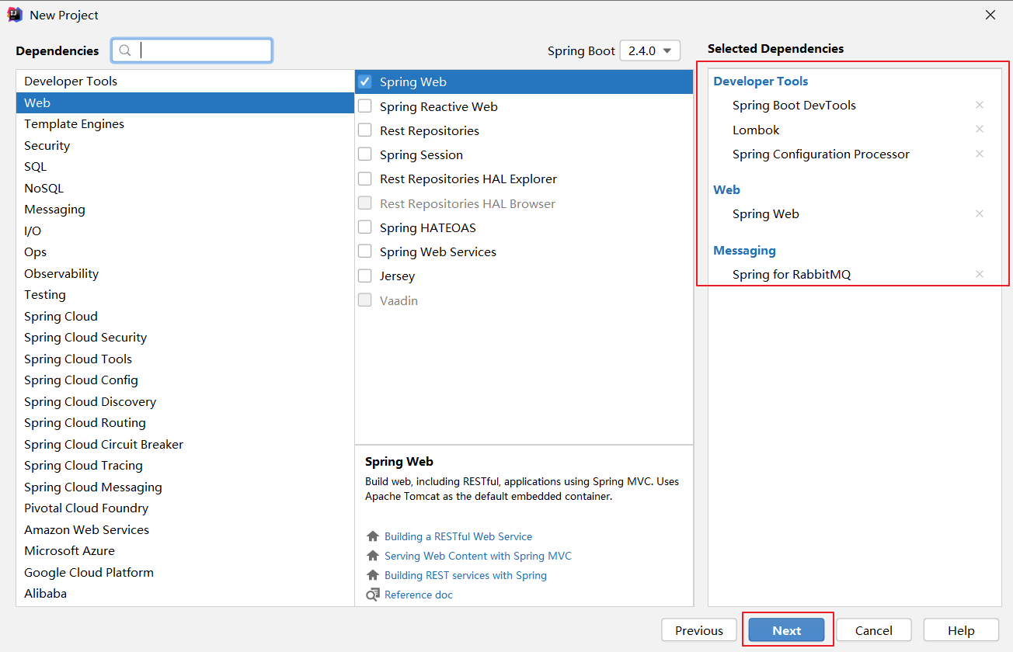Select the Web category
The height and width of the screenshot is (652, 1013).
pos(185,102)
